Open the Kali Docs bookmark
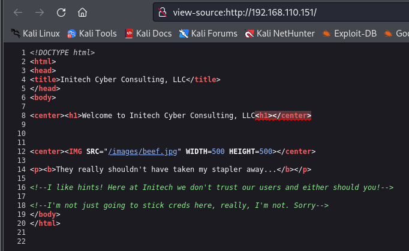 point(149,34)
